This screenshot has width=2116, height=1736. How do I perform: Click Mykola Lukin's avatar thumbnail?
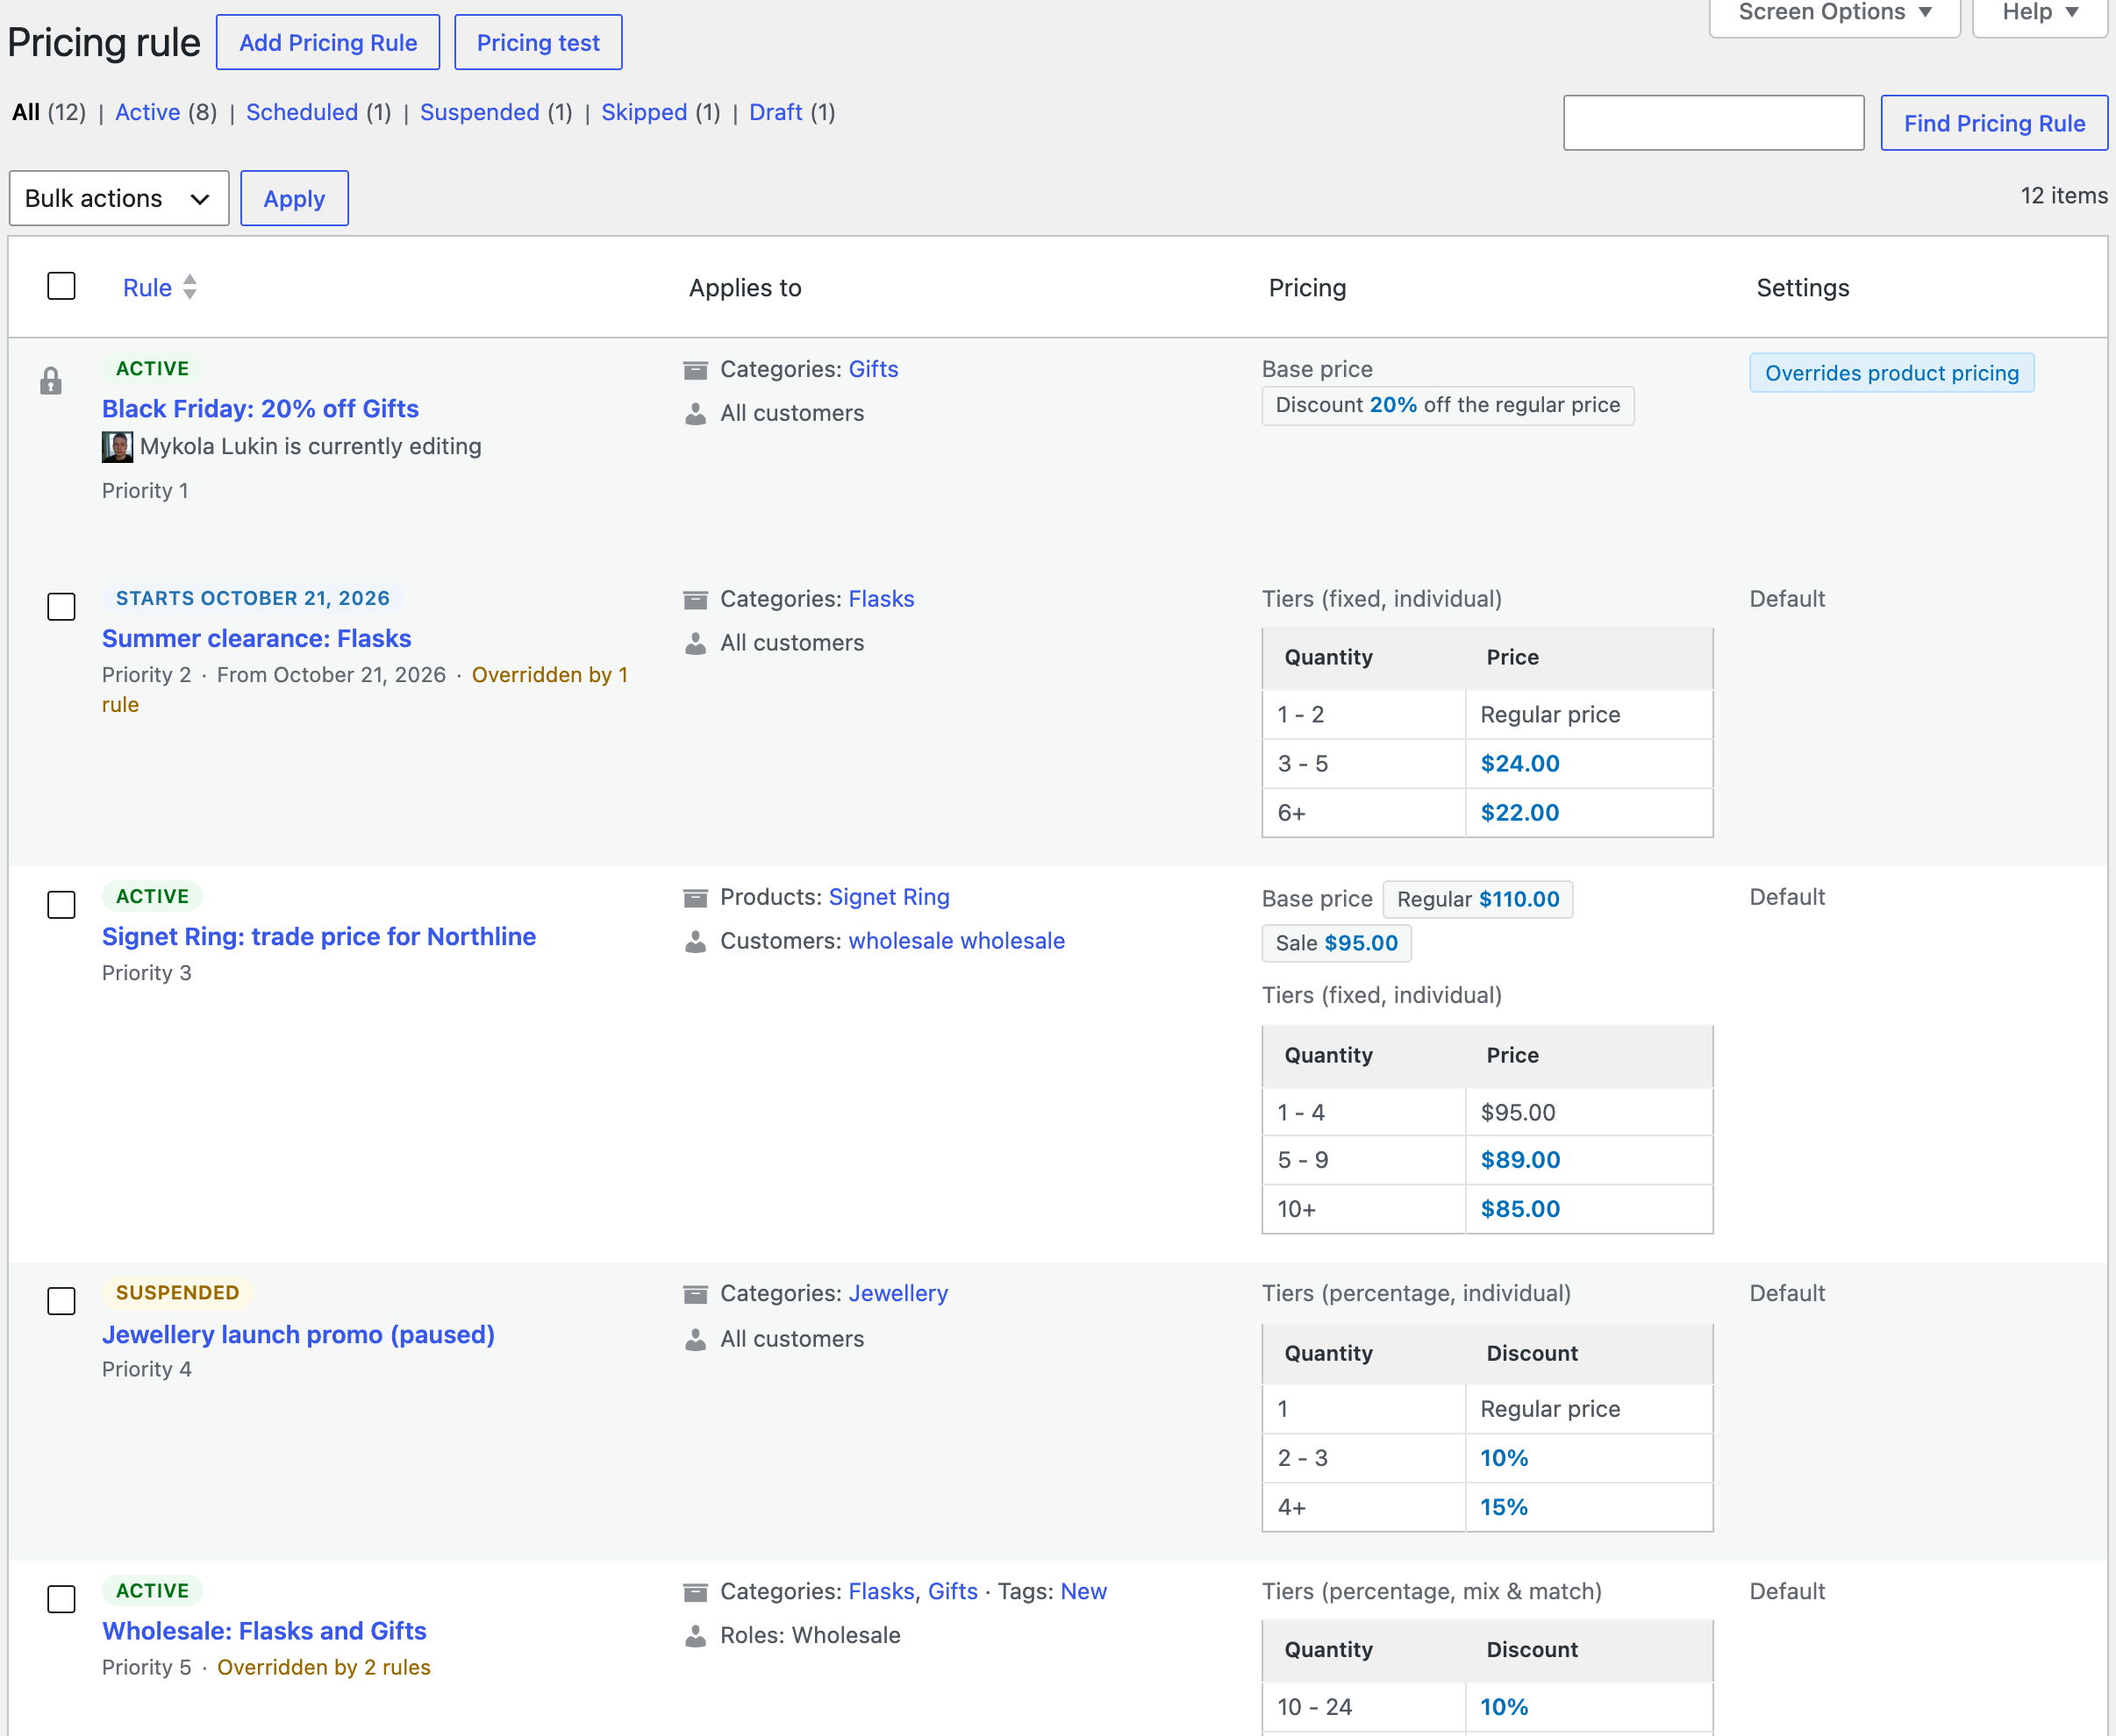(117, 447)
